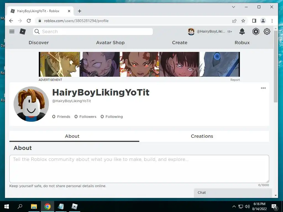Viewport: 283px width, 212px height.
Task: Show hidden system tray icons
Action: point(234,206)
